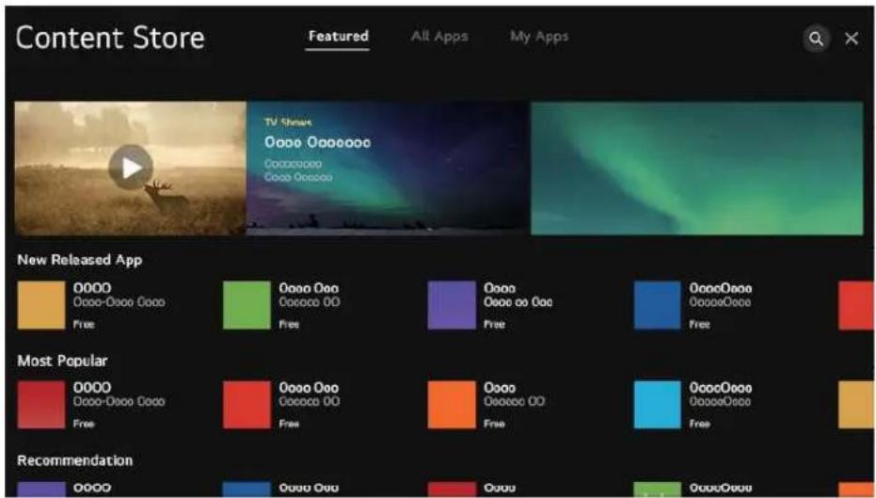This screenshot has width=876, height=498.
Task: Select the "Oooo oo Ooo" subtitle in New Released App
Action: [518, 302]
